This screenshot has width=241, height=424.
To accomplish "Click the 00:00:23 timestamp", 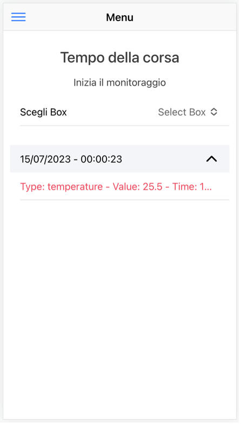I will (102, 159).
